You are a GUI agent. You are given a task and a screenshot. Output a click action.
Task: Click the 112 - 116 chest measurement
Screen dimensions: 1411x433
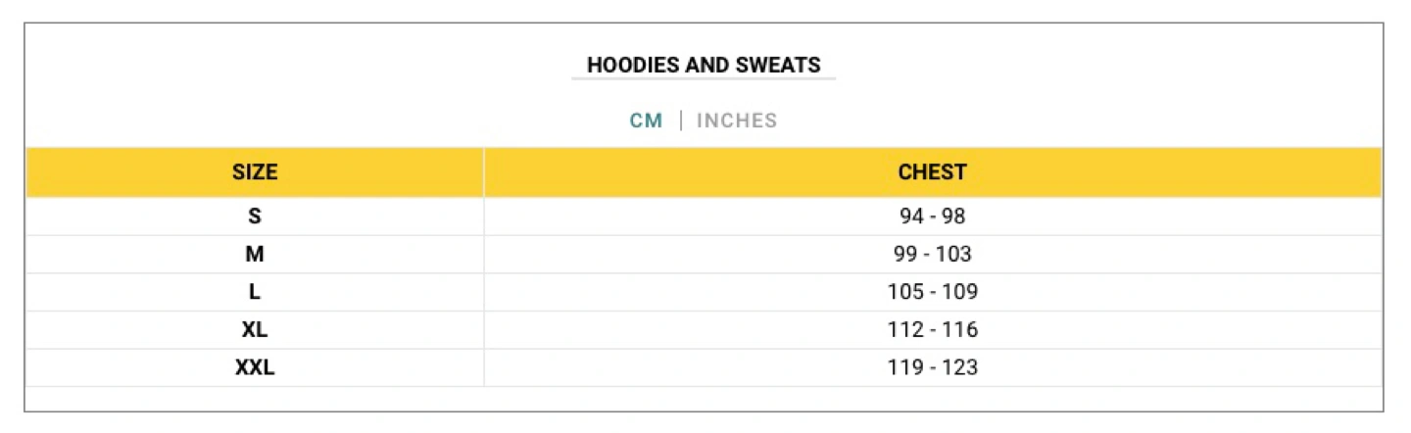click(932, 330)
